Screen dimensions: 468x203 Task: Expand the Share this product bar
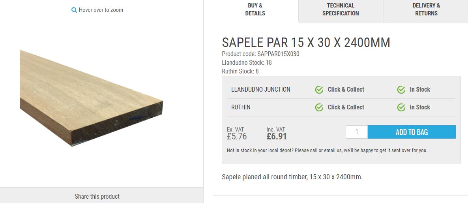[97, 196]
